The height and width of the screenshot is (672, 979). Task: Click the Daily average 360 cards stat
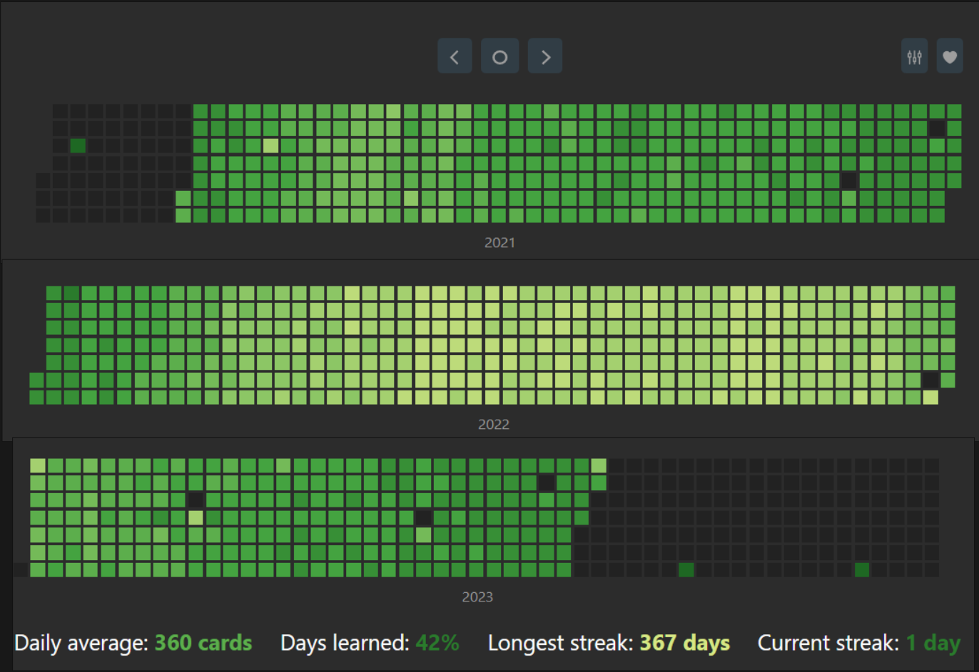coord(133,643)
